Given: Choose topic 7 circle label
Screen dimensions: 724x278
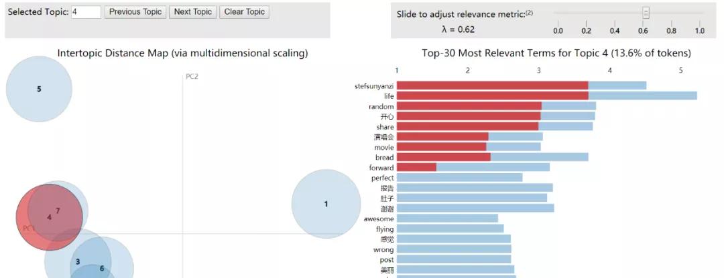Looking at the screenshot, I should 58,211.
